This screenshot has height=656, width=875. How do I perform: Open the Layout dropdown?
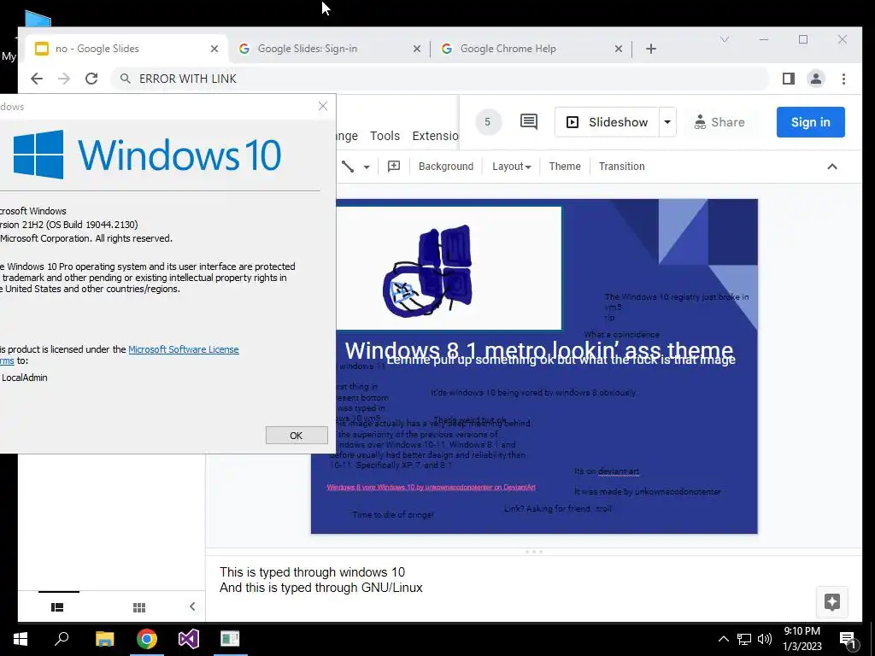(x=511, y=167)
